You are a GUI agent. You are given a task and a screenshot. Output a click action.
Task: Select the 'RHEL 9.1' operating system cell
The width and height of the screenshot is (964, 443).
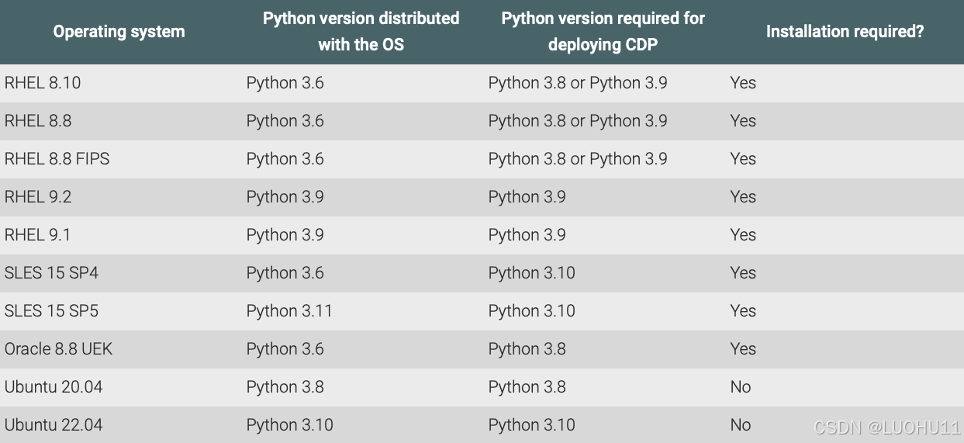37,235
